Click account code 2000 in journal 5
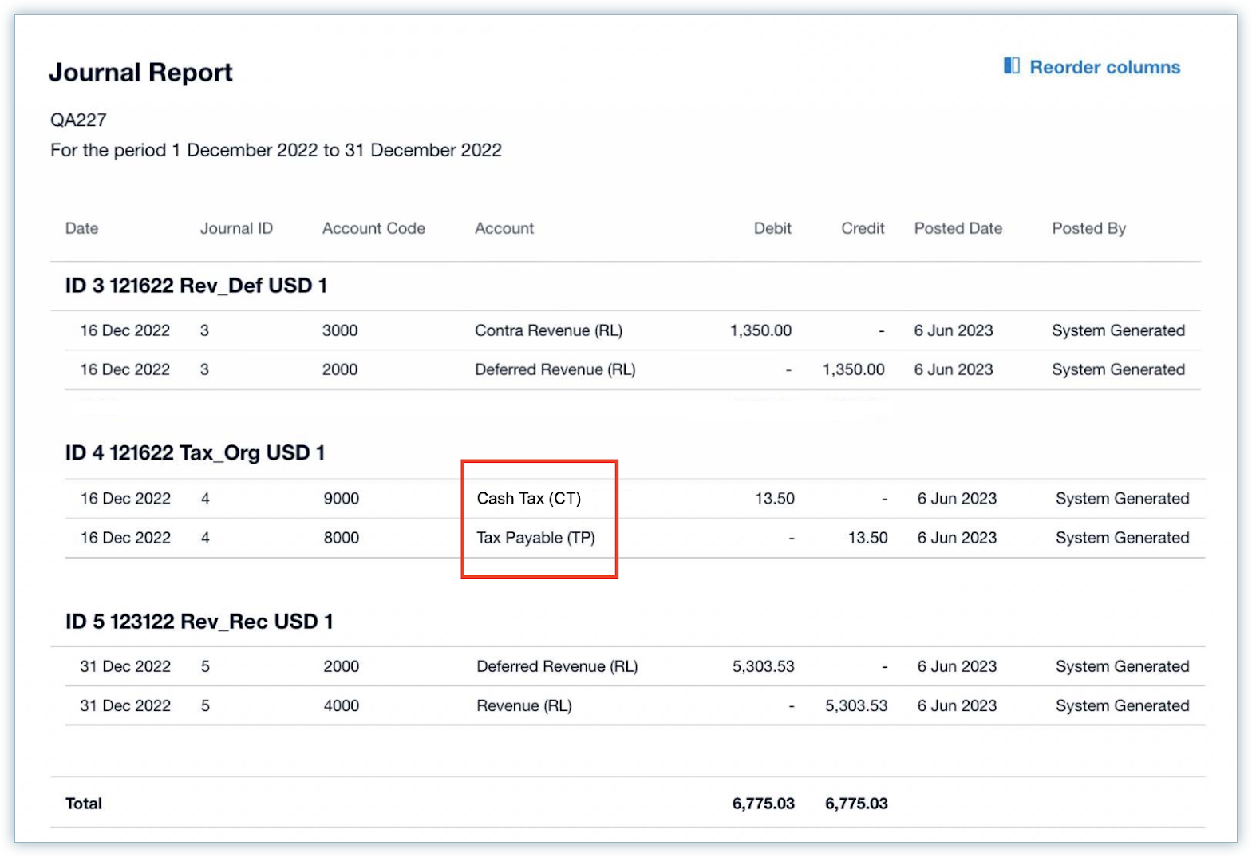Screen dimensions: 1252x857 click(x=342, y=666)
